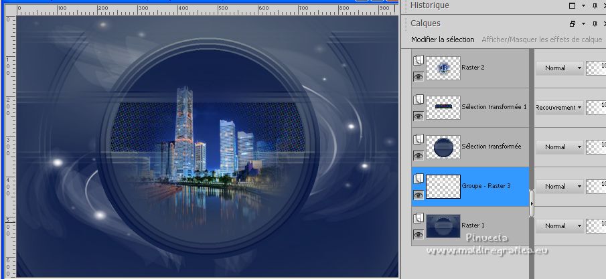Image resolution: width=606 pixels, height=279 pixels.
Task: Hide the Raster 2 layer
Action: coord(418,76)
